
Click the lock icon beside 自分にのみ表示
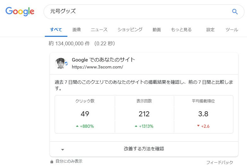coord(52,162)
